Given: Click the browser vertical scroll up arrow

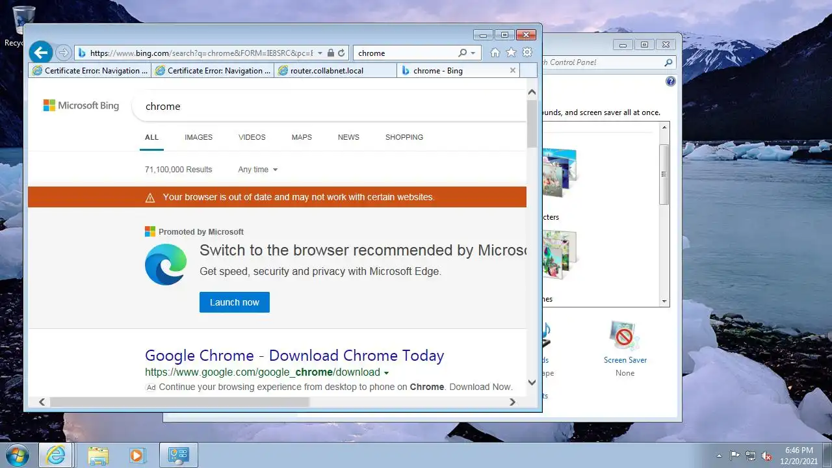Looking at the screenshot, I should [x=532, y=92].
